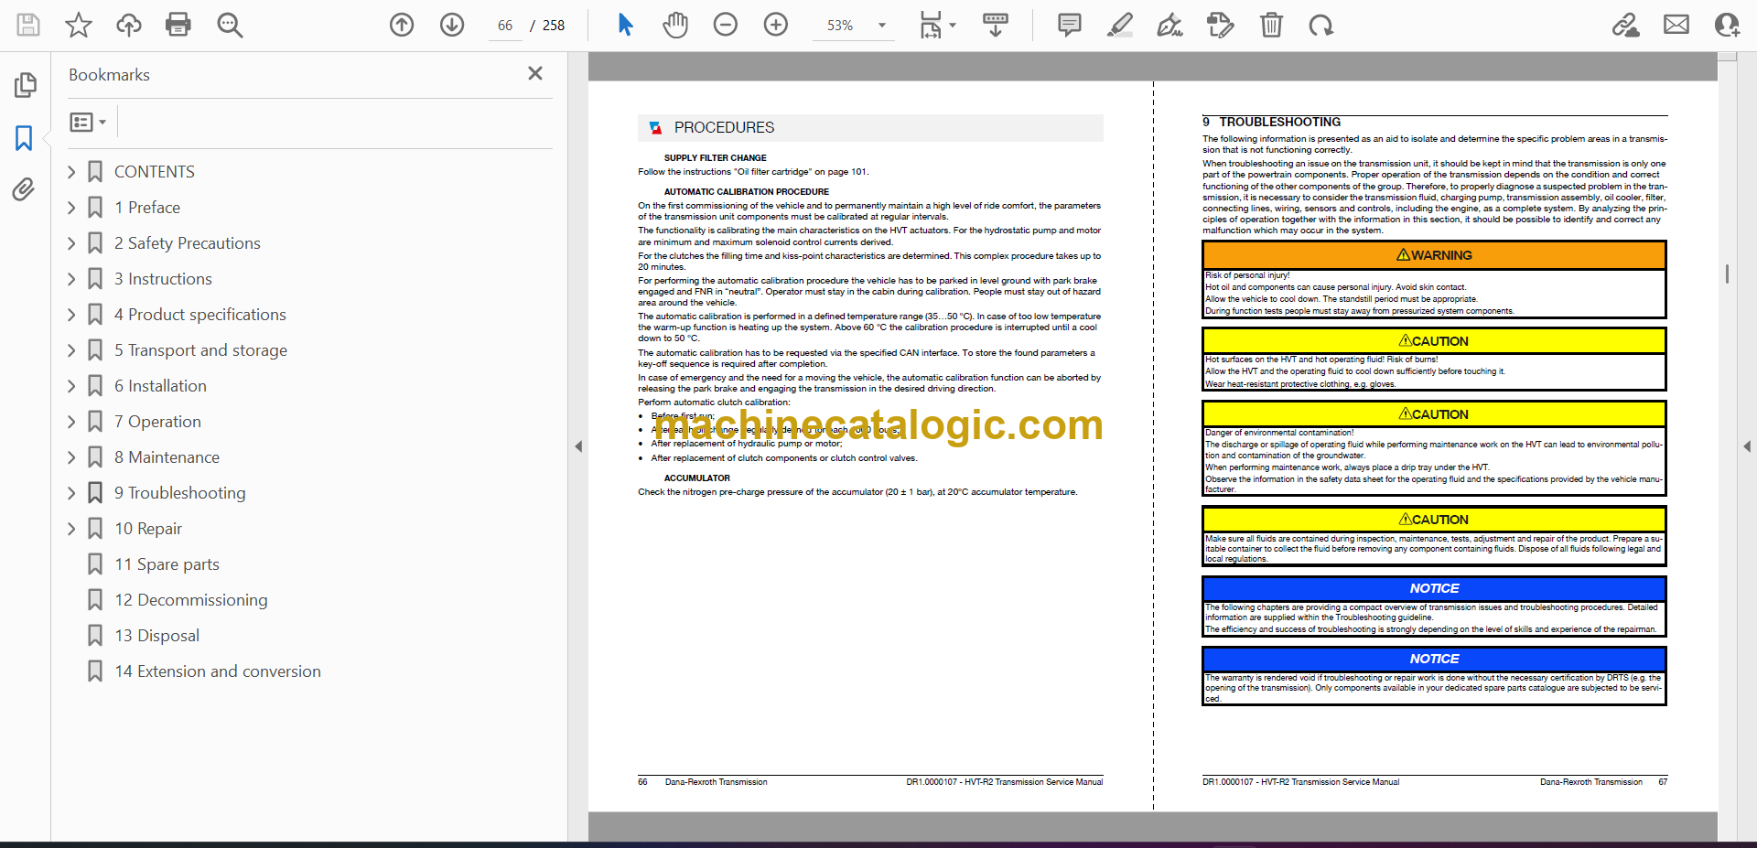Image resolution: width=1757 pixels, height=848 pixels.
Task: Jump to 10 Repair bookmark
Action: click(x=148, y=529)
